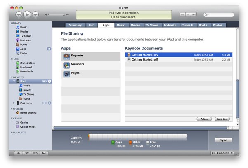Click the Next track fast-forward button
This screenshot has height=168, width=248.
[x=35, y=15]
